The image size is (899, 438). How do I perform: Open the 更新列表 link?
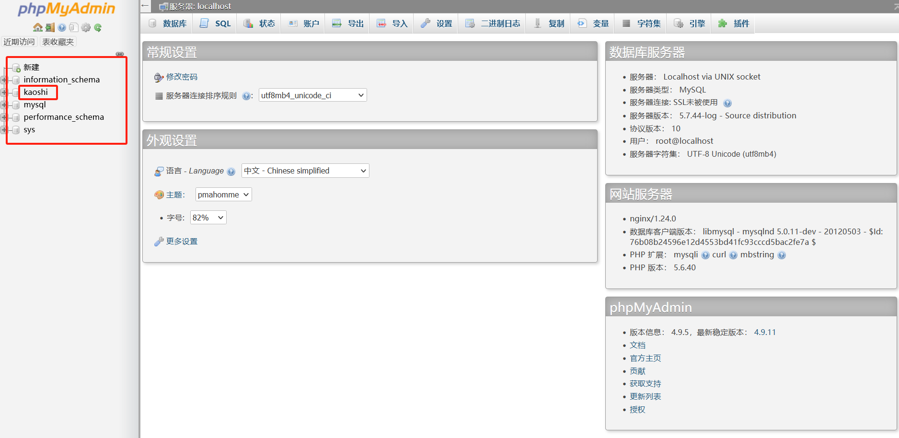click(645, 397)
